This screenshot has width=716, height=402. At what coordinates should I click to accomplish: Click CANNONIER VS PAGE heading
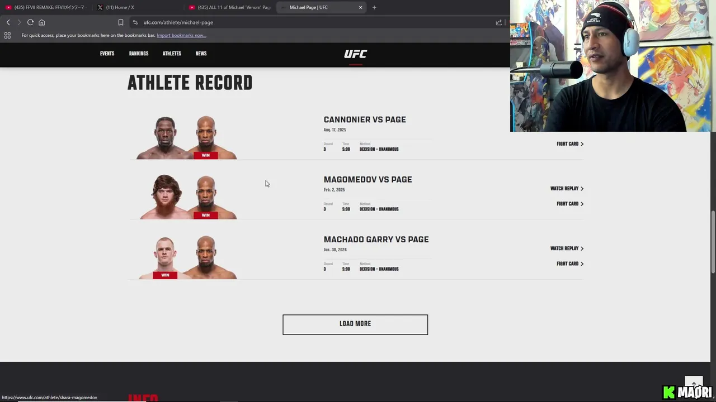365,119
